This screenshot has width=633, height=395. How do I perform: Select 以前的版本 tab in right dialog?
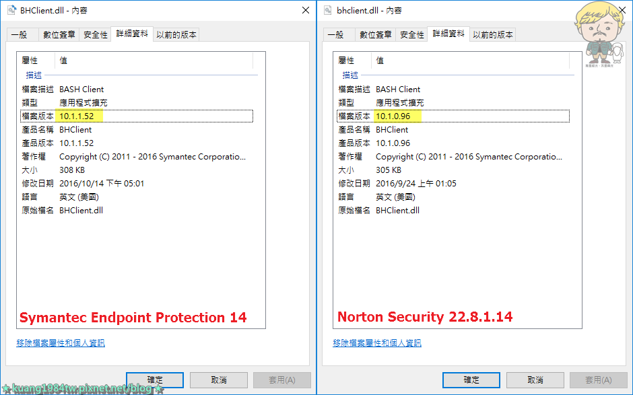(493, 35)
